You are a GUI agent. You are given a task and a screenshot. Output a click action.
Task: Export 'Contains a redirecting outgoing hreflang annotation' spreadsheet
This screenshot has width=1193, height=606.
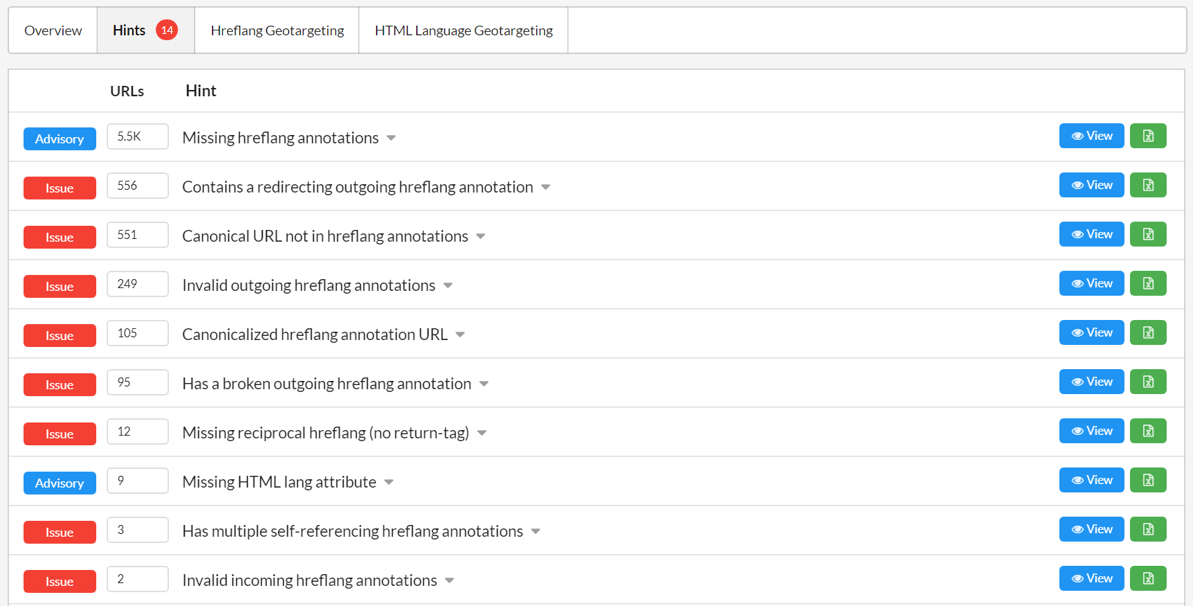point(1148,185)
